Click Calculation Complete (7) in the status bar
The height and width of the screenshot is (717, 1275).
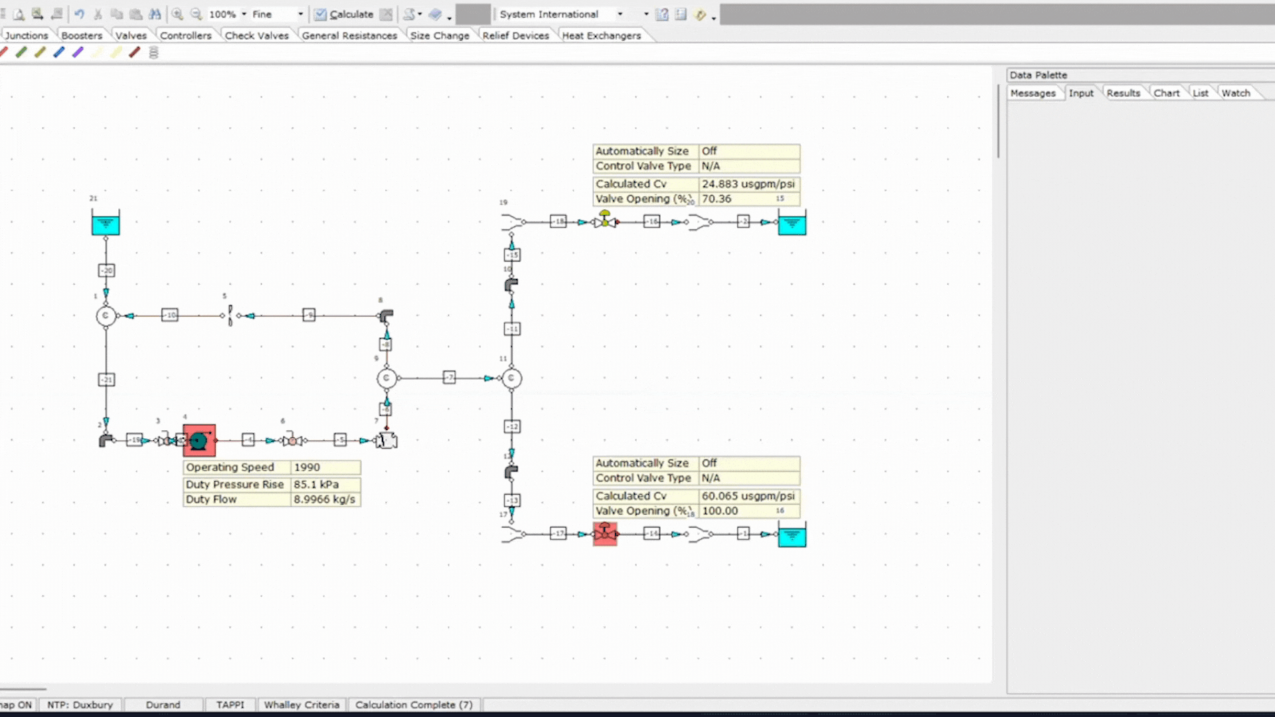pos(414,705)
